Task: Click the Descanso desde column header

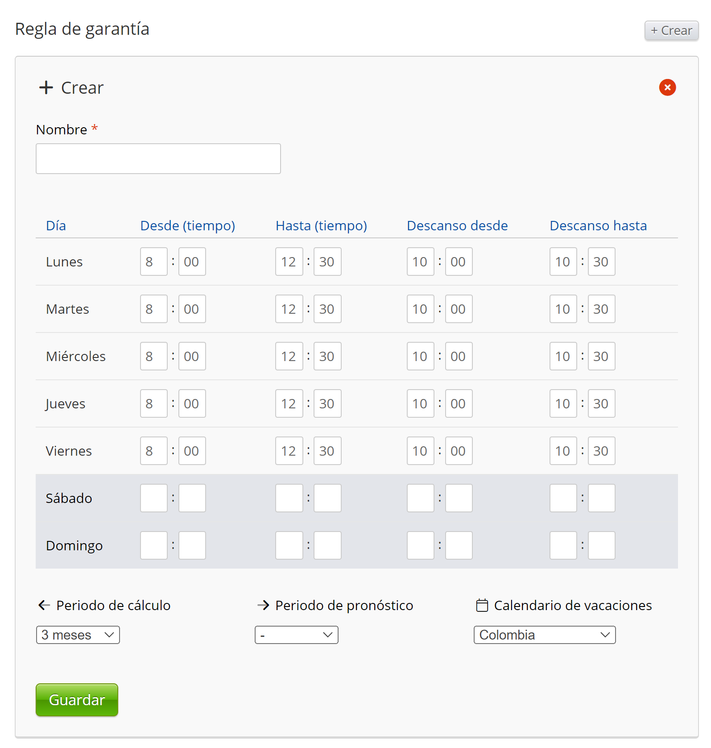Action: click(x=457, y=226)
